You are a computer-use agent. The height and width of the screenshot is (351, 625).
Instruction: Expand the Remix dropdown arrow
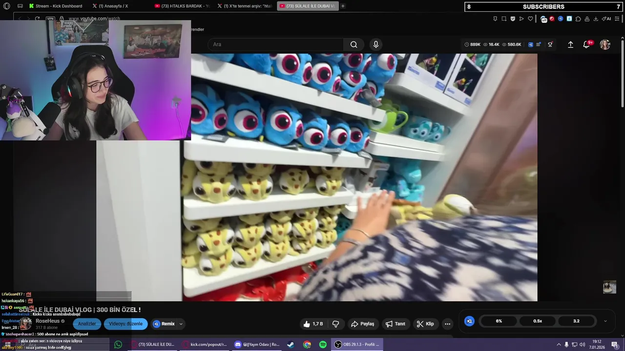coord(181,324)
